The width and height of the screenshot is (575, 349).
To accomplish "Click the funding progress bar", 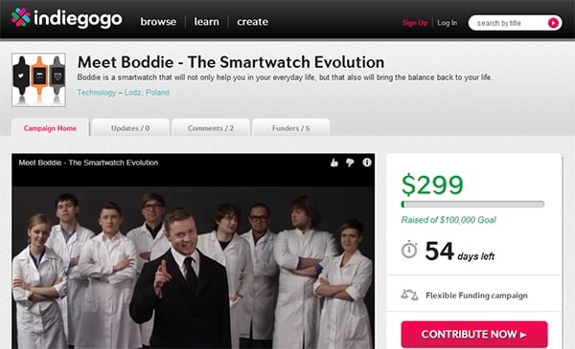I will 472,204.
